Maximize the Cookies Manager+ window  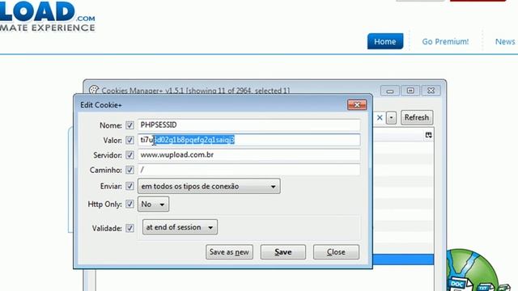point(410,91)
